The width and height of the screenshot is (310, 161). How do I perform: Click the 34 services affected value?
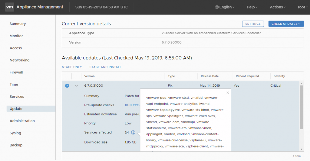[x=127, y=133]
